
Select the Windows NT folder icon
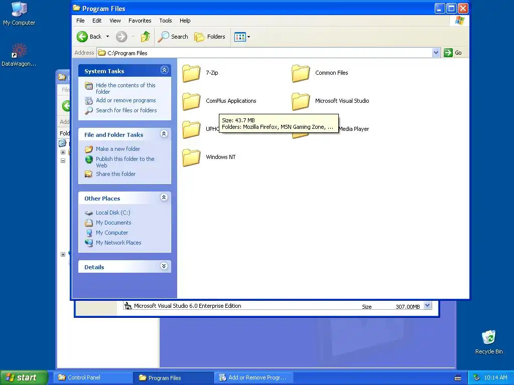(191, 157)
